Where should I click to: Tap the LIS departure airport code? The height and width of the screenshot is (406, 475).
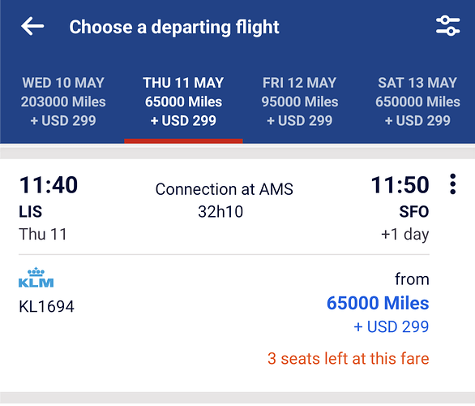[x=30, y=211]
